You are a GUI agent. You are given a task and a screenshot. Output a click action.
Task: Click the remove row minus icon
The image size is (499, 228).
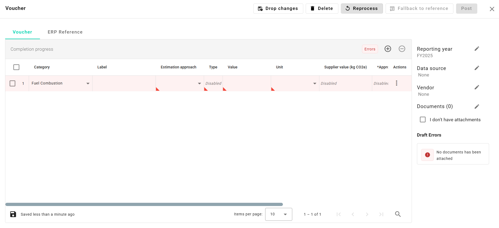point(402,49)
